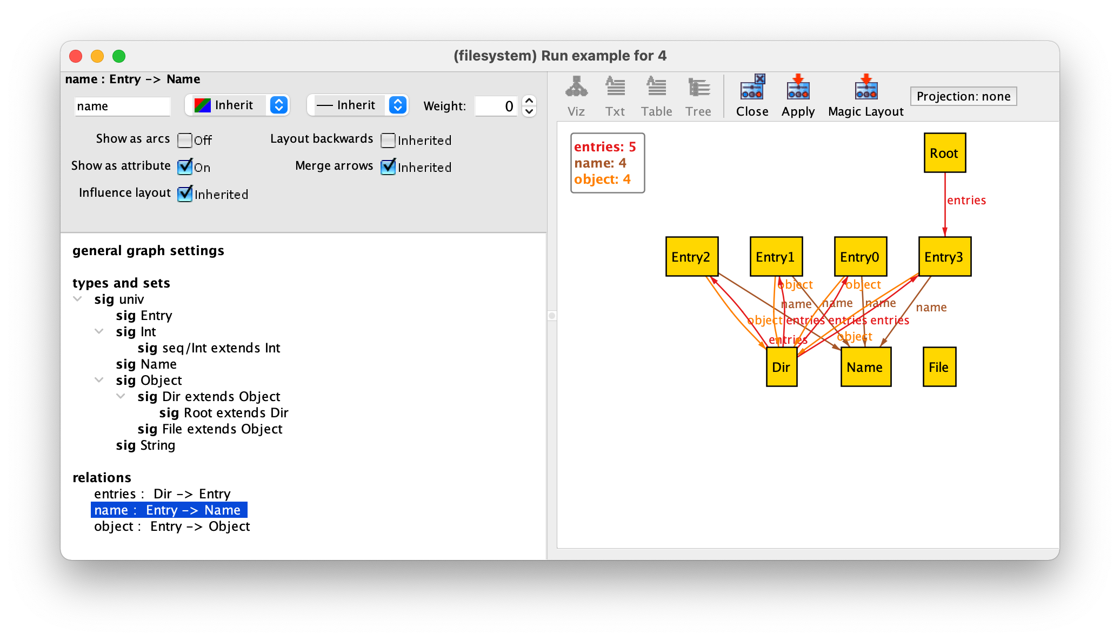The image size is (1120, 640).
Task: Toggle Layout backwards checkbox
Action: click(x=388, y=140)
